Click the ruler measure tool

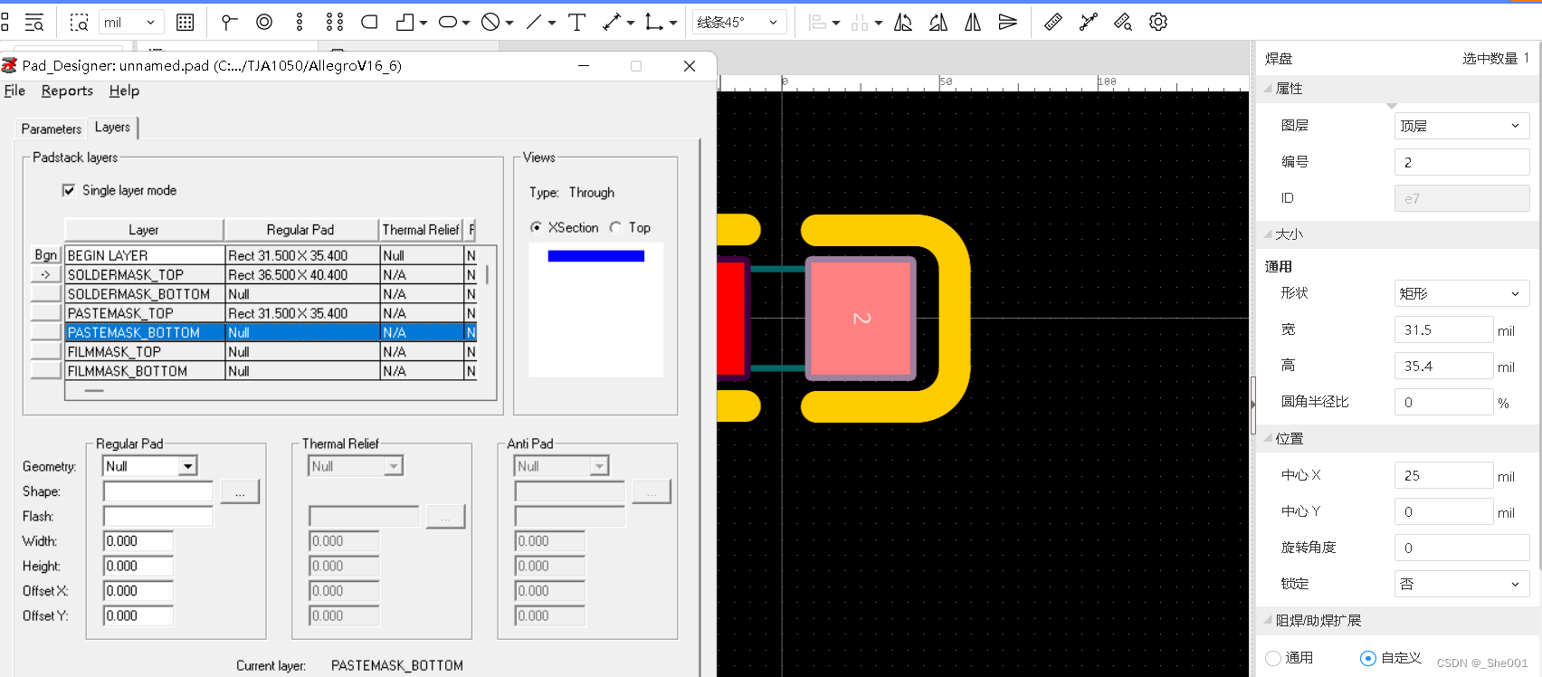pos(1052,23)
